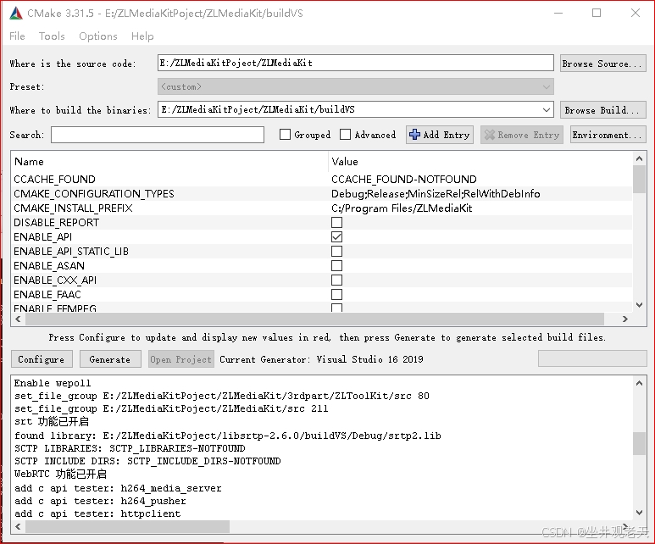Viewport: 655px width, 544px height.
Task: Expand the build binaries path dropdown
Action: (x=546, y=110)
